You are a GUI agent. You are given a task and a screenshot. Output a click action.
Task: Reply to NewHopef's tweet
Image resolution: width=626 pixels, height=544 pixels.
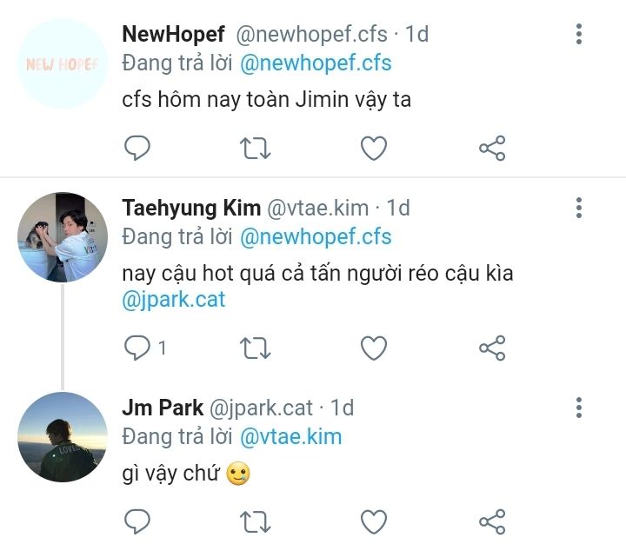137,149
